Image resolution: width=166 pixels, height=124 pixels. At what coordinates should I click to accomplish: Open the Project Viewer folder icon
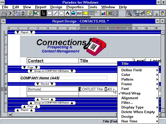(149, 13)
